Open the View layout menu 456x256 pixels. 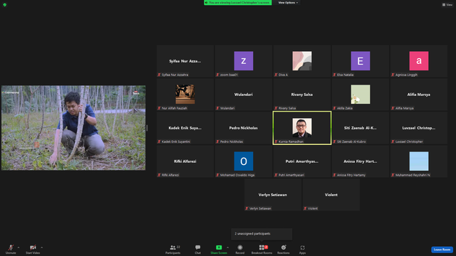click(x=447, y=5)
